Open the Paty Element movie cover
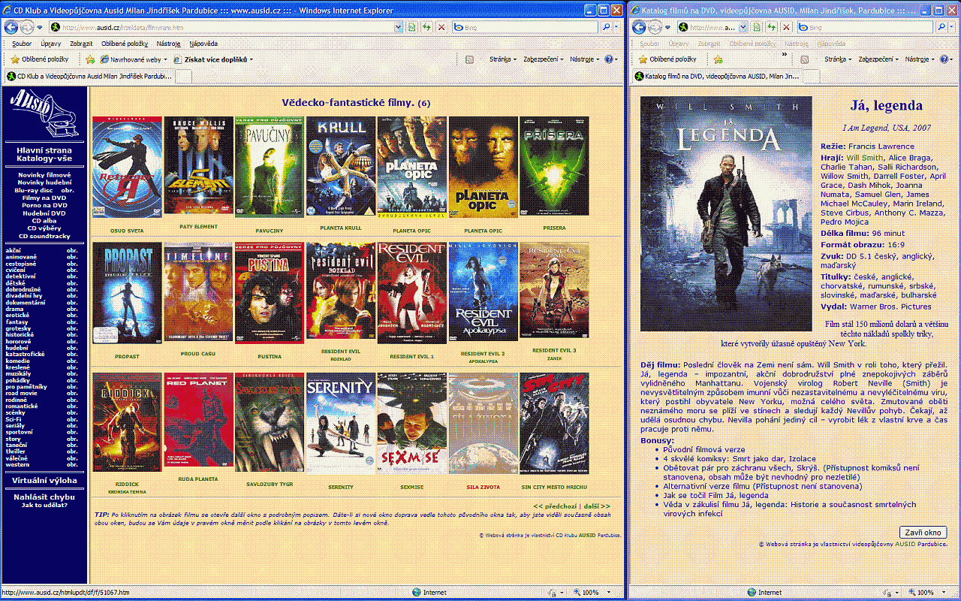Viewport: 961px width, 601px height. point(198,166)
